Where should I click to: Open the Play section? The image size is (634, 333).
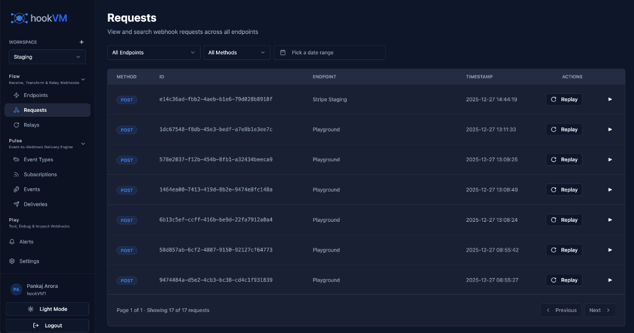pyautogui.click(x=39, y=223)
